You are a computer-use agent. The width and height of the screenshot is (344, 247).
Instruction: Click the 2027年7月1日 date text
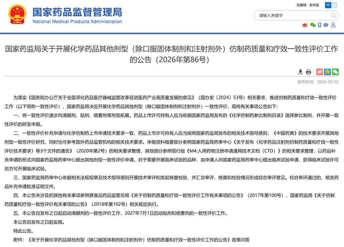[139, 213]
